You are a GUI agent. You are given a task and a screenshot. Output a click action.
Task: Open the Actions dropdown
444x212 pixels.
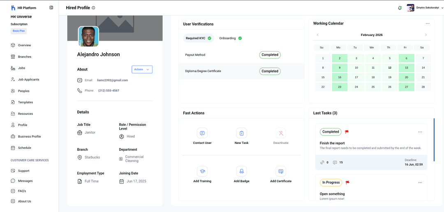click(142, 69)
